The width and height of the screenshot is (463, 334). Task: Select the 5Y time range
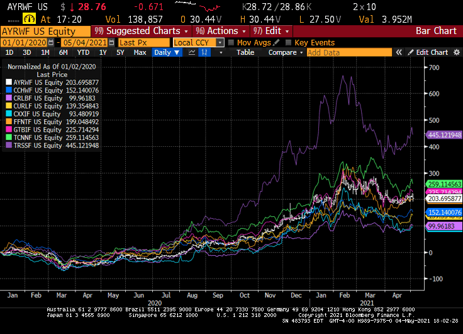click(x=120, y=52)
